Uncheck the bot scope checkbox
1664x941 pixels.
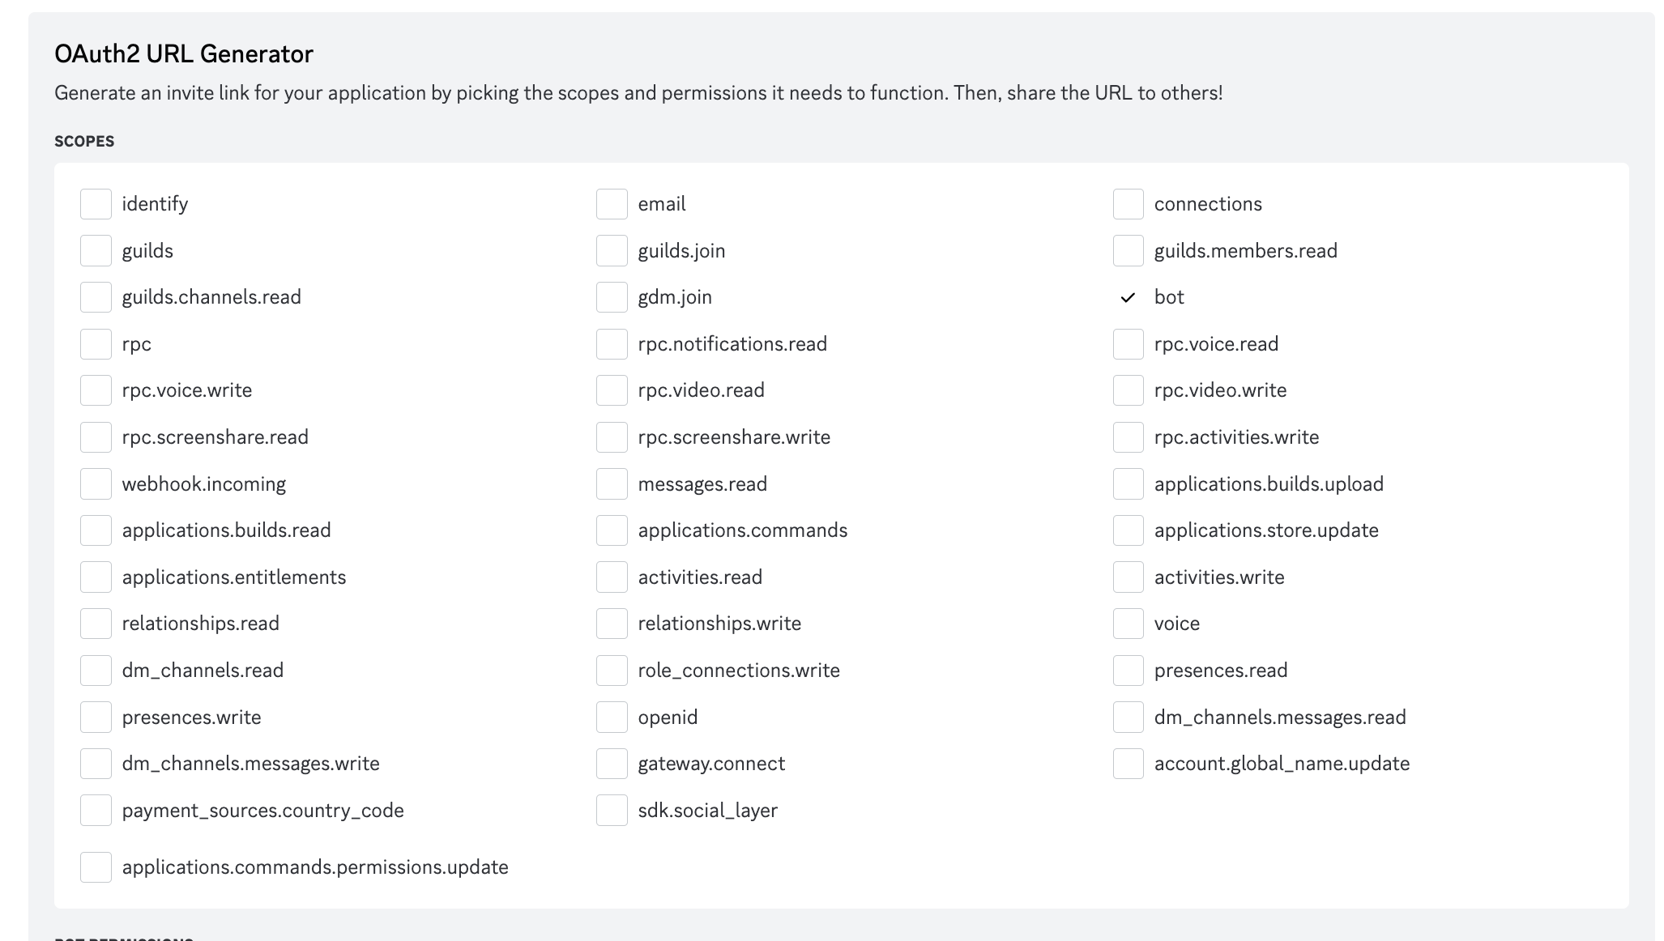click(1128, 297)
